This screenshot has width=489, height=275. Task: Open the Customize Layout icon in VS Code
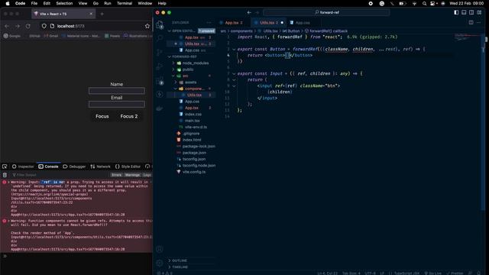479,12
